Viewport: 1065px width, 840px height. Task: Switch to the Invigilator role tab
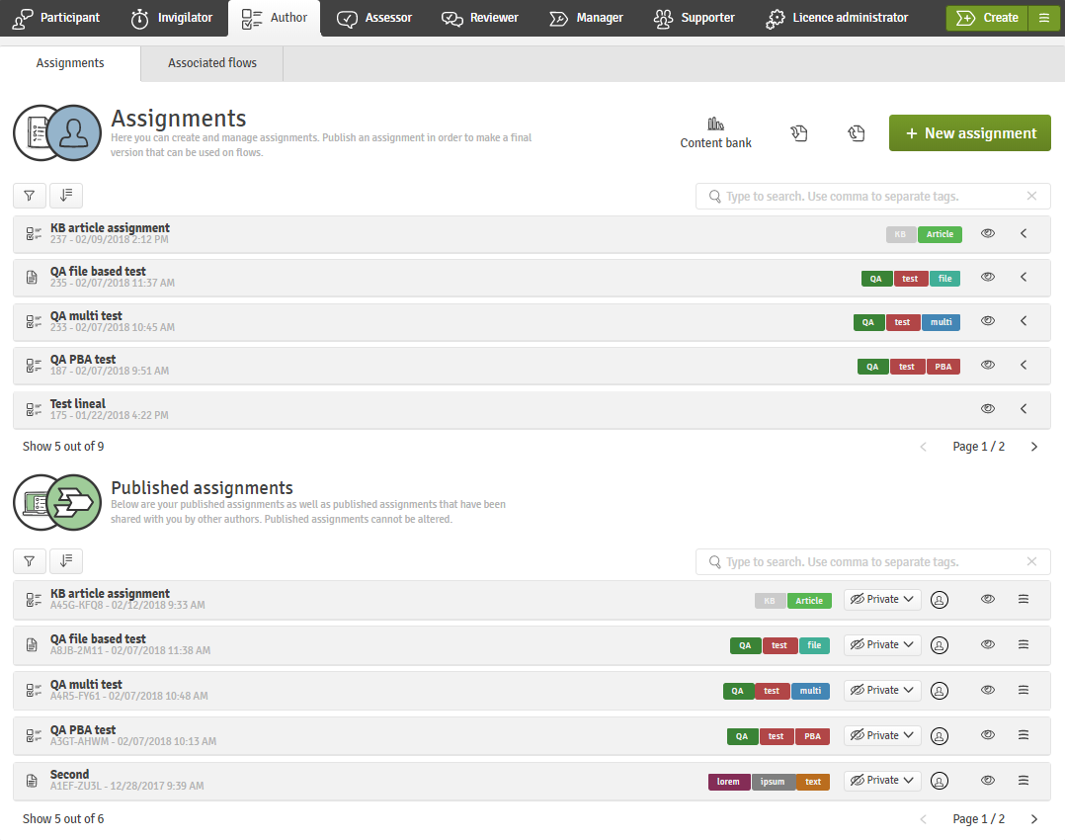(x=172, y=18)
